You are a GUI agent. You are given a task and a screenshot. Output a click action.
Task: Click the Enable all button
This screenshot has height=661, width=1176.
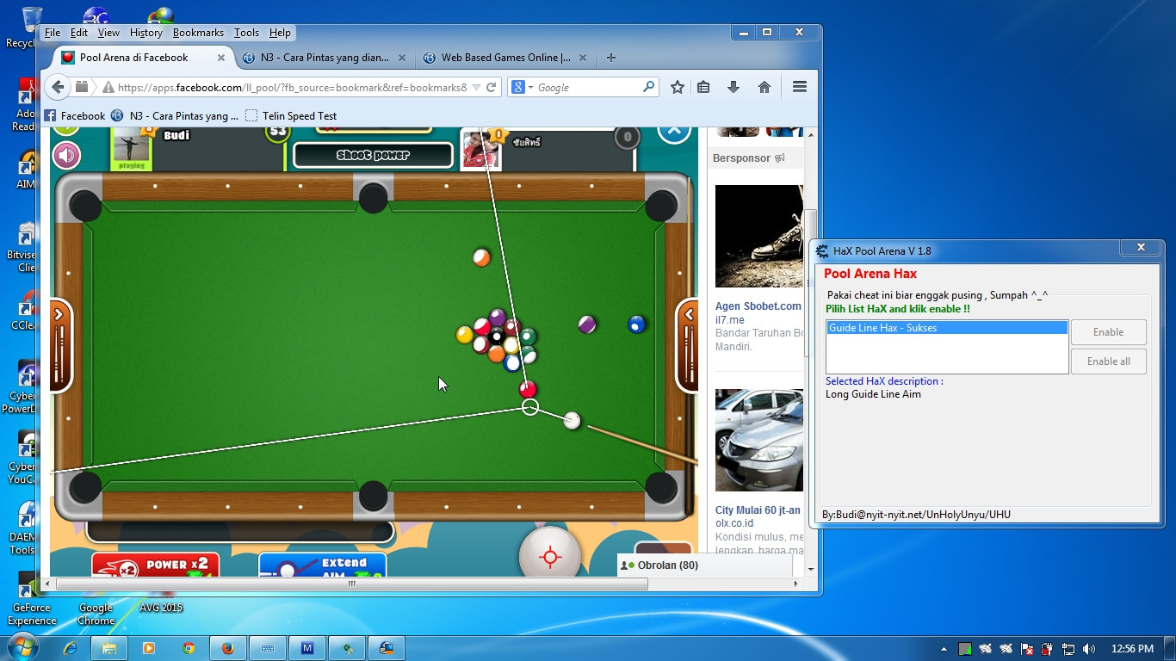click(x=1108, y=361)
